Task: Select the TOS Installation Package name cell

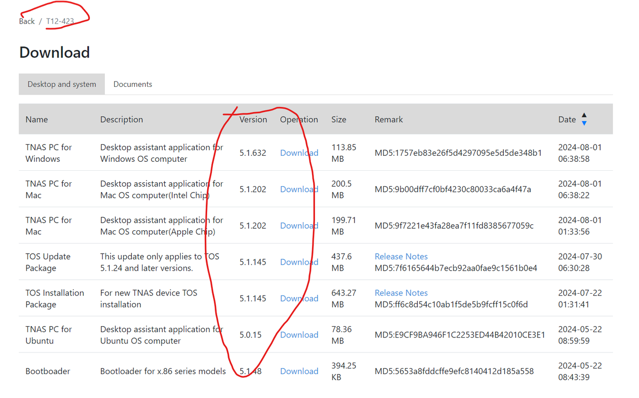Action: coord(55,299)
